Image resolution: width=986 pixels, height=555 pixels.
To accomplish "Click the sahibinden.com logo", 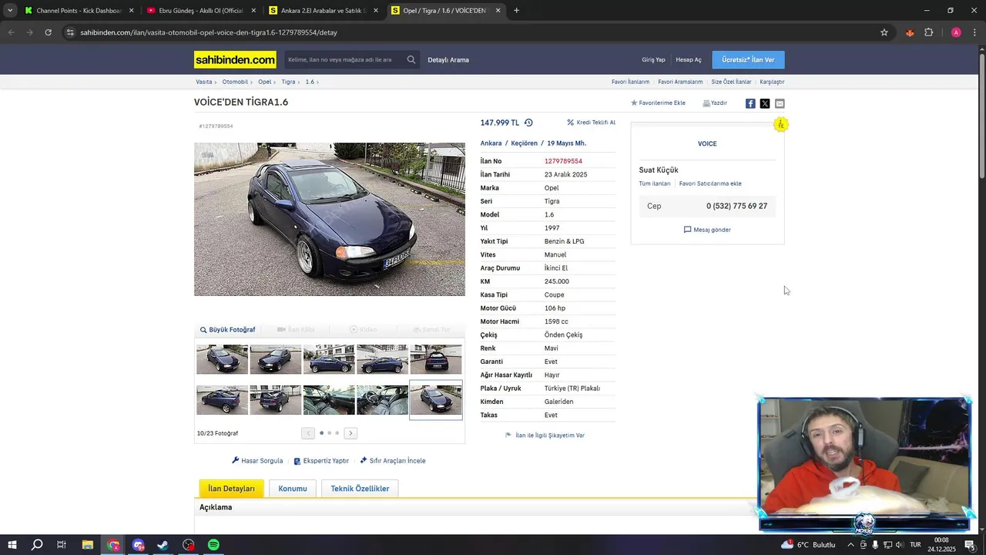I will (x=235, y=60).
